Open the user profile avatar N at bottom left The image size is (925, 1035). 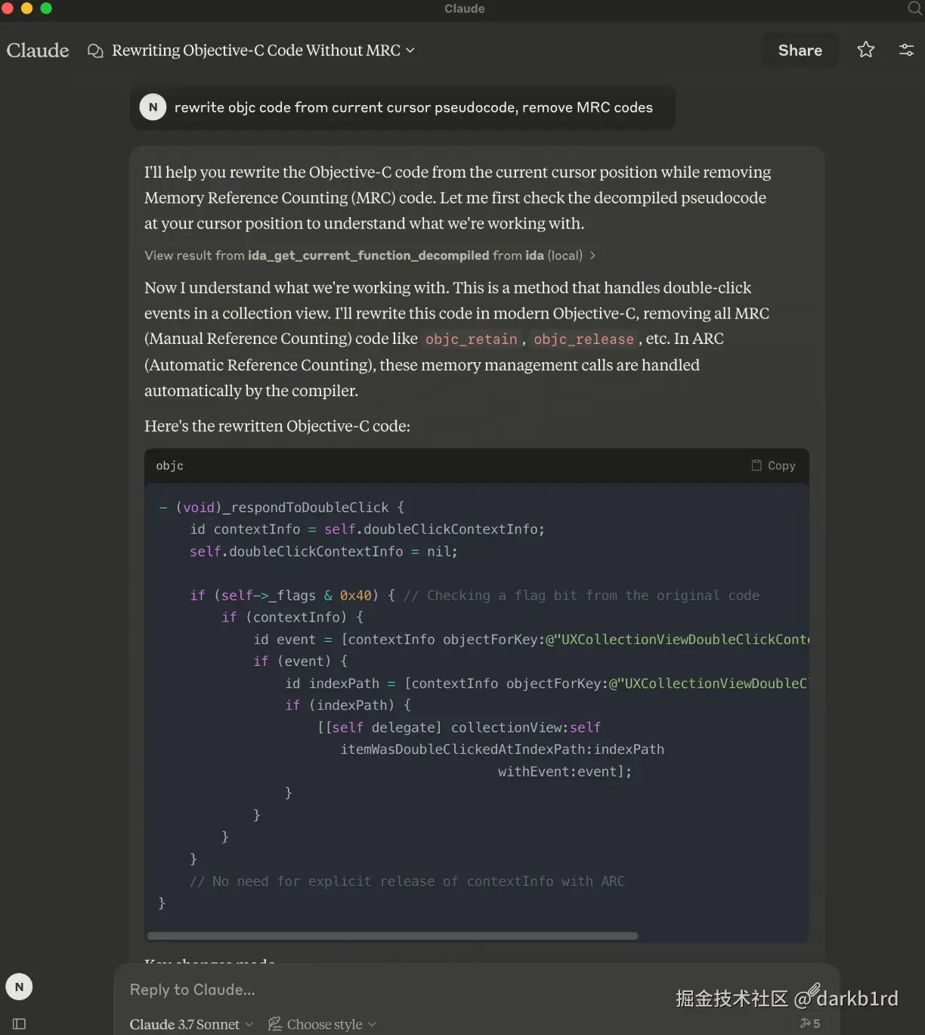point(20,987)
